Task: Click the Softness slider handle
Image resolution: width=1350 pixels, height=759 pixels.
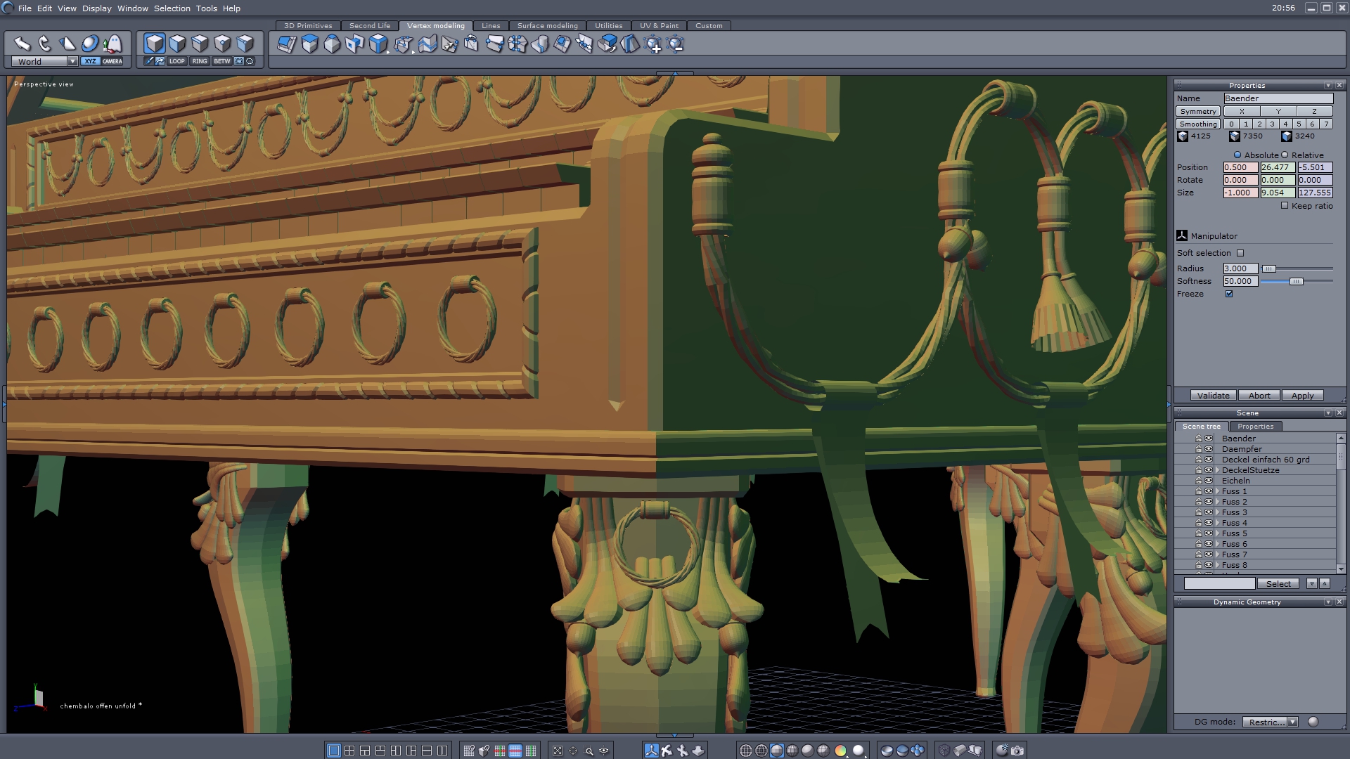Action: pyautogui.click(x=1296, y=281)
